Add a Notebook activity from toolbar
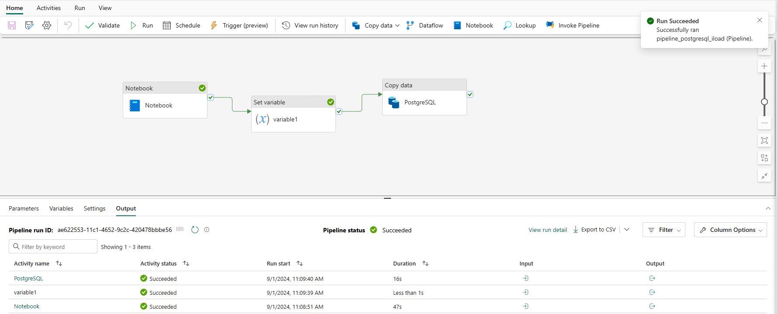Viewport: 778px width, 314px height. pyautogui.click(x=474, y=25)
